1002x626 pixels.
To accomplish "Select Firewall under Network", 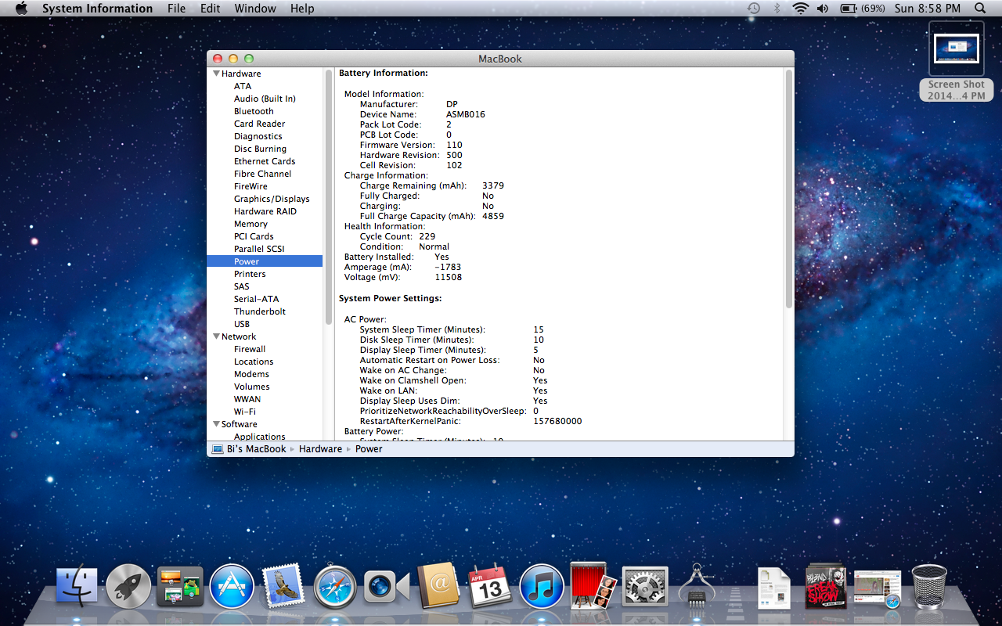I will coord(250,349).
